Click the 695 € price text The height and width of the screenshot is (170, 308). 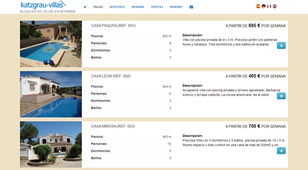254,26
